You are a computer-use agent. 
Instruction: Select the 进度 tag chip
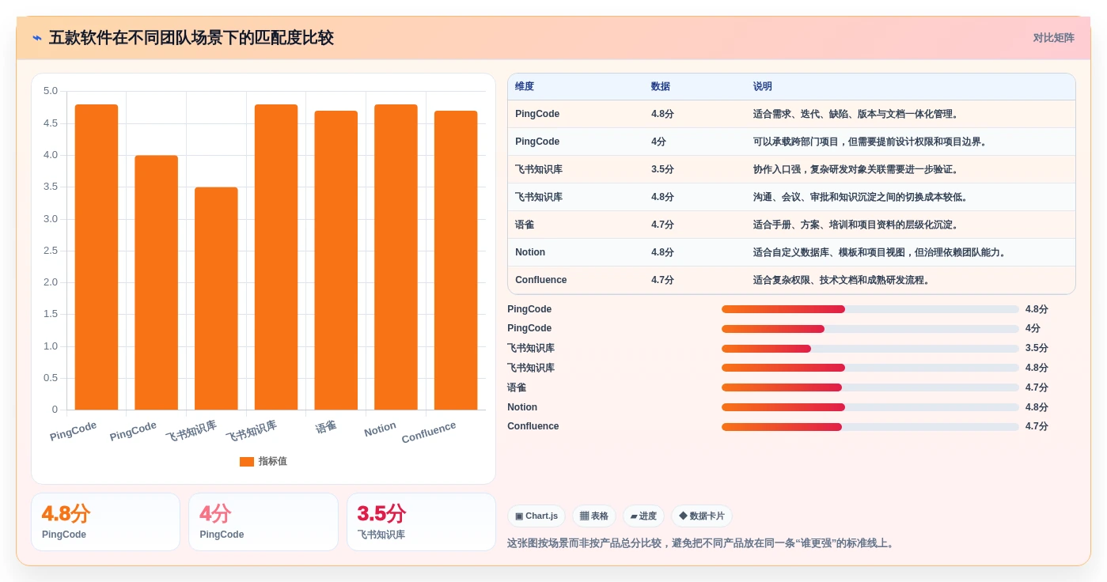point(643,516)
